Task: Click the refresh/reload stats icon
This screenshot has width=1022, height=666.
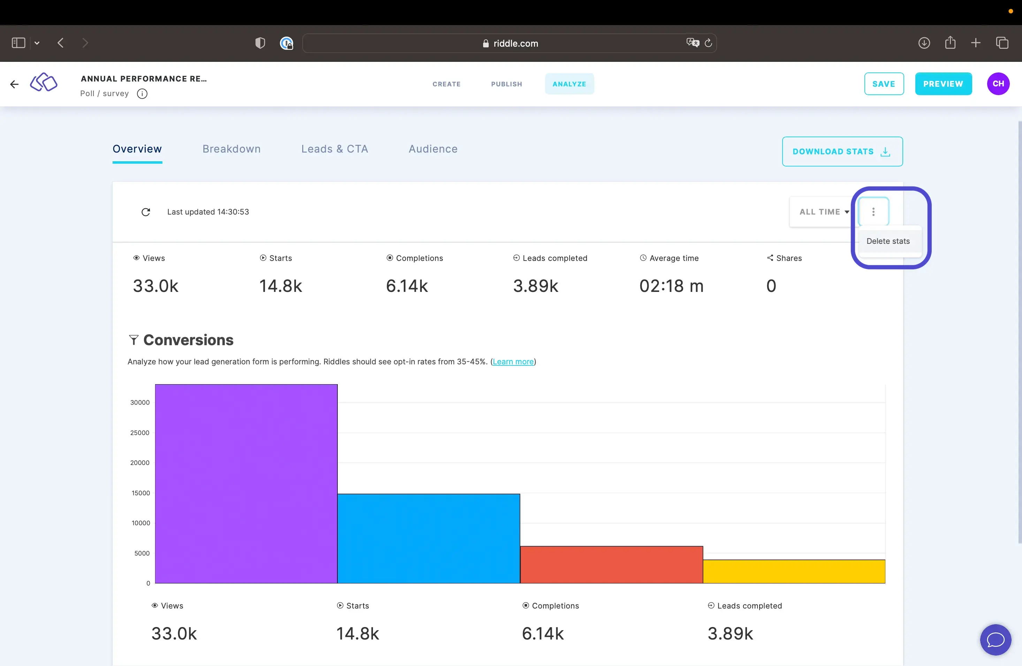Action: point(146,211)
